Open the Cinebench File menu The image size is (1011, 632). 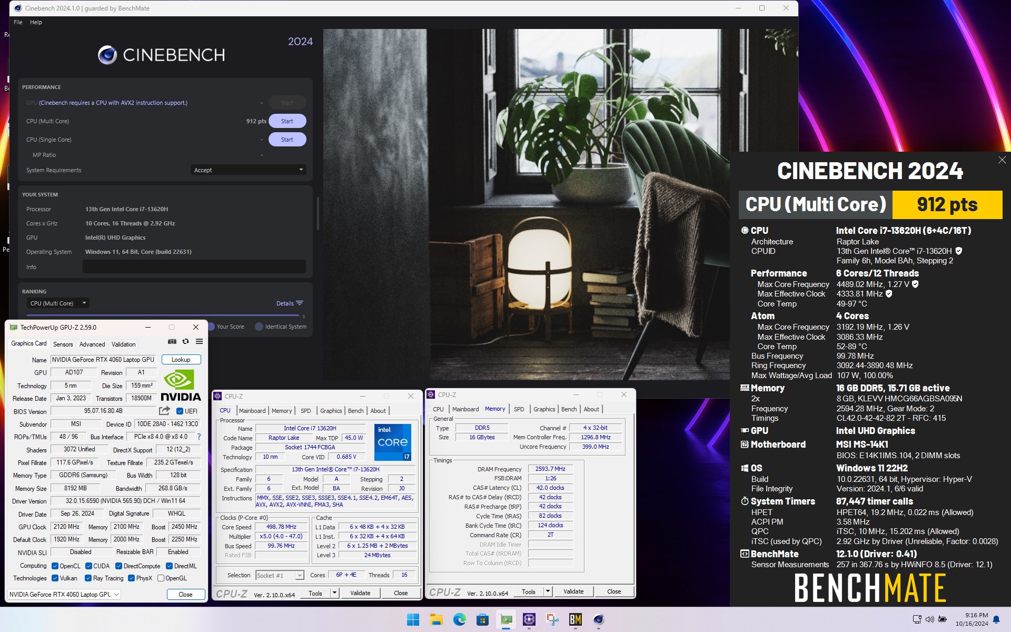[18, 22]
